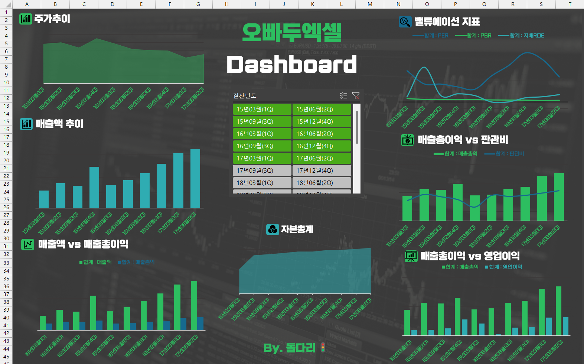Click the traffic light icon by 돌다리
584x364 pixels.
click(x=323, y=347)
